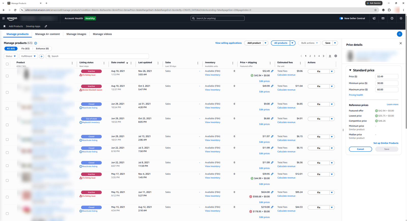Image resolution: width=407 pixels, height=221 pixels.
Task: Switch to Manage A+ content tab
Action: [x=48, y=34]
